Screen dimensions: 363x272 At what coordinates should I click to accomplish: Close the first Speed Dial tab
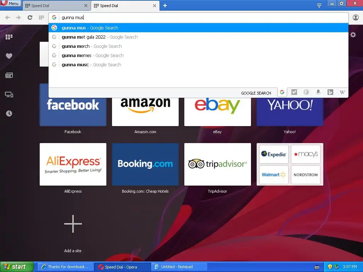click(86, 6)
